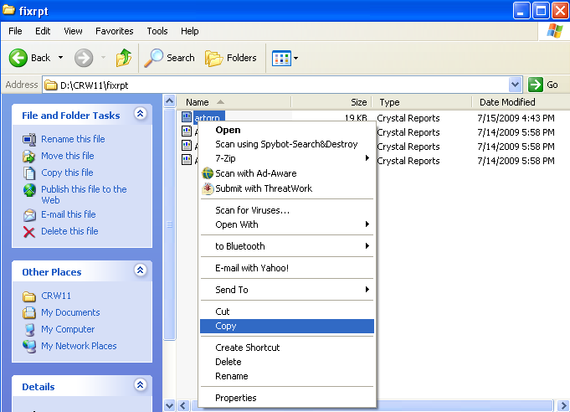Image resolution: width=570 pixels, height=412 pixels.
Task: Open the Address bar dropdown
Action: [515, 85]
